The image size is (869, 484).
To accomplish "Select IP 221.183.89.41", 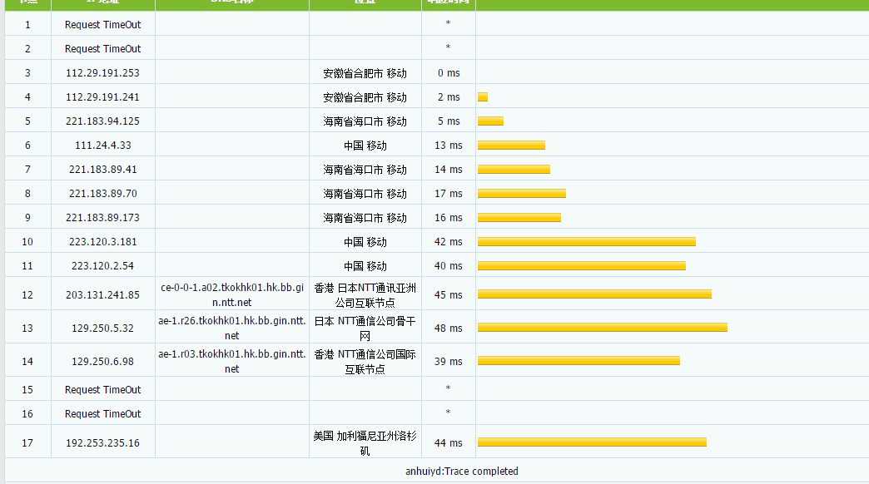I will pyautogui.click(x=102, y=170).
